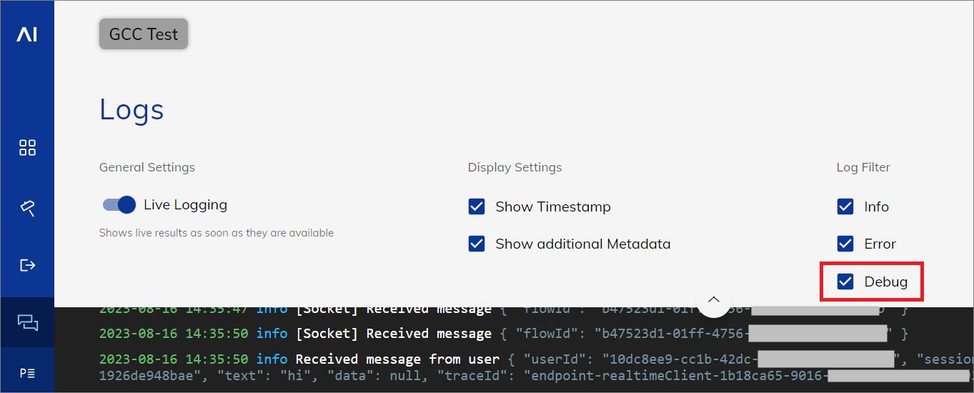Image resolution: width=974 pixels, height=393 pixels.
Task: Click the Logs page heading
Action: [x=131, y=109]
